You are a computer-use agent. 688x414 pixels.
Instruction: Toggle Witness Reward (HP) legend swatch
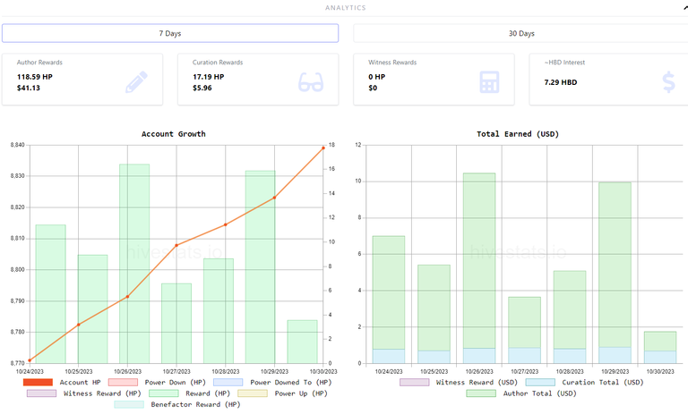click(x=42, y=393)
